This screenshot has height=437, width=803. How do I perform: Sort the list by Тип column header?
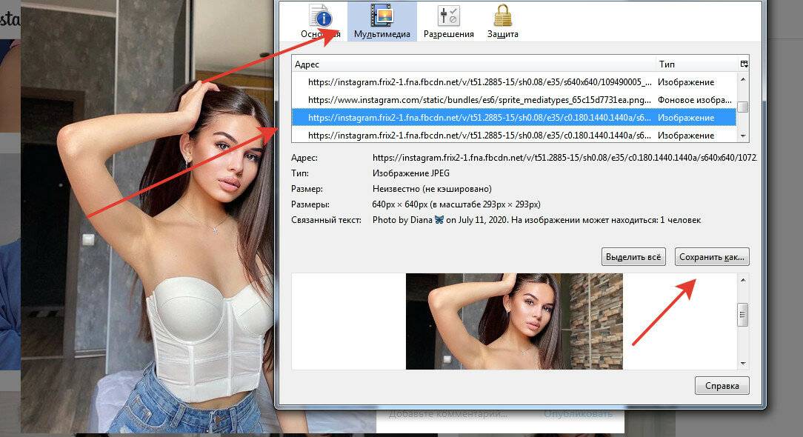(696, 64)
